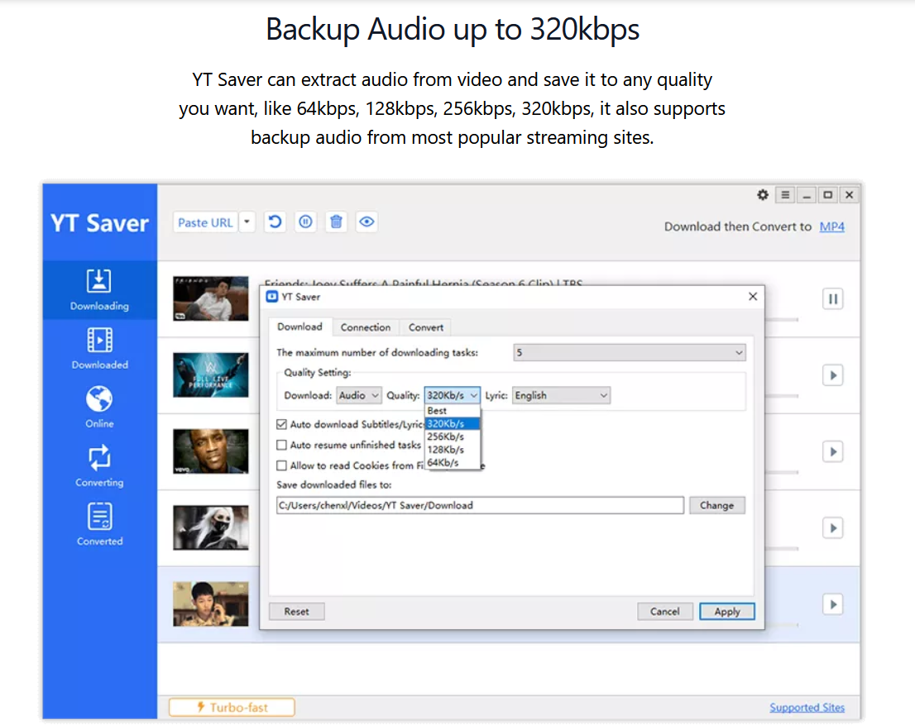915x725 pixels.
Task: Pause the Friends clip download
Action: click(833, 299)
